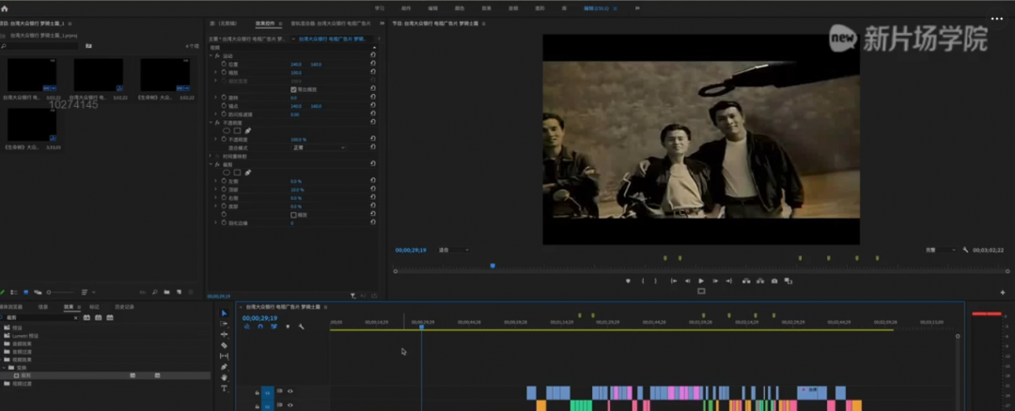Clear the Effects panel search box
This screenshot has width=1015, height=411.
pyautogui.click(x=75, y=318)
